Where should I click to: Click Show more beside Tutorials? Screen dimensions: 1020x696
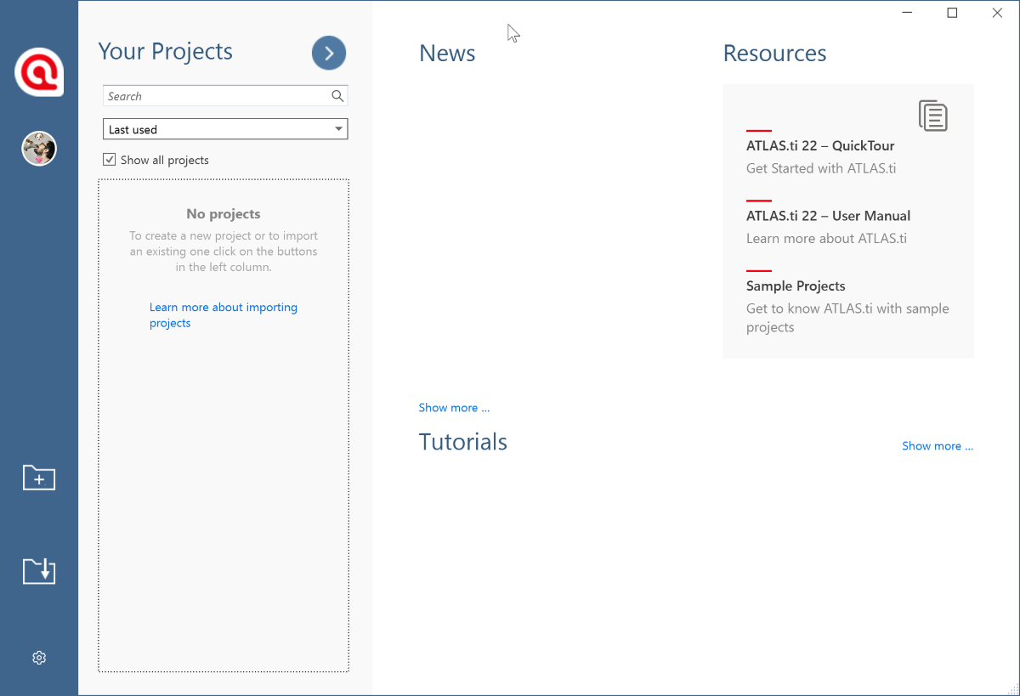pyautogui.click(x=938, y=446)
